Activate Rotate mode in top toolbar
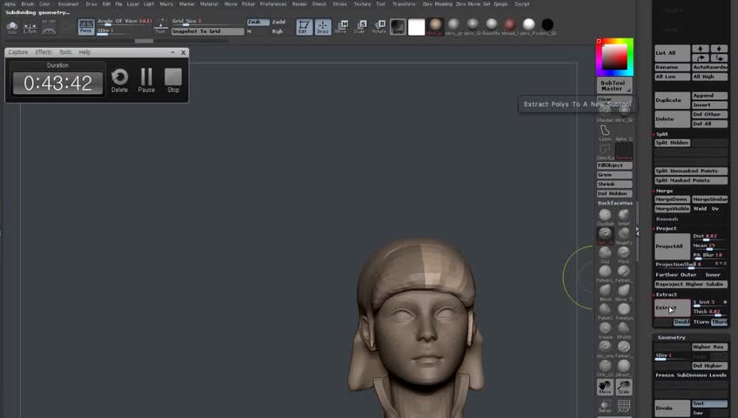 coord(379,27)
